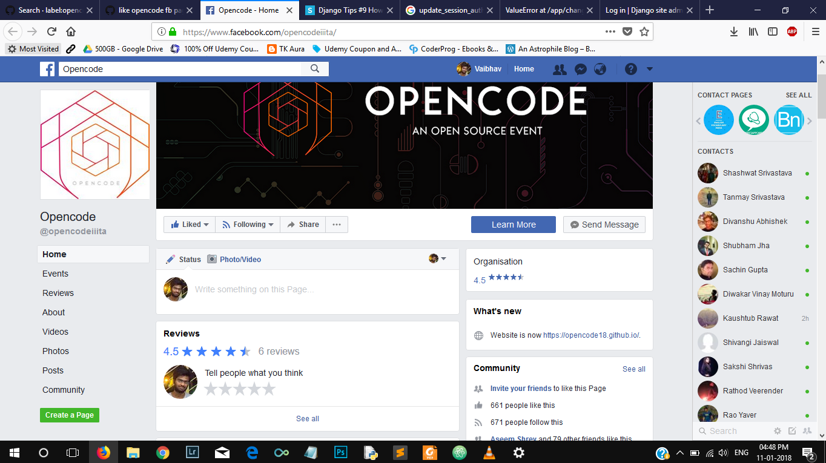Expand the more options beside Share

point(337,224)
